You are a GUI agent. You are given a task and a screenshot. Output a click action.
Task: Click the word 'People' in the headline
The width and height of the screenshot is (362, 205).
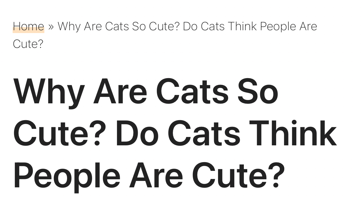click(67, 176)
